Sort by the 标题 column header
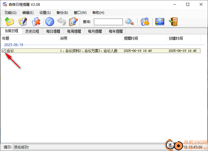 click(x=30, y=38)
